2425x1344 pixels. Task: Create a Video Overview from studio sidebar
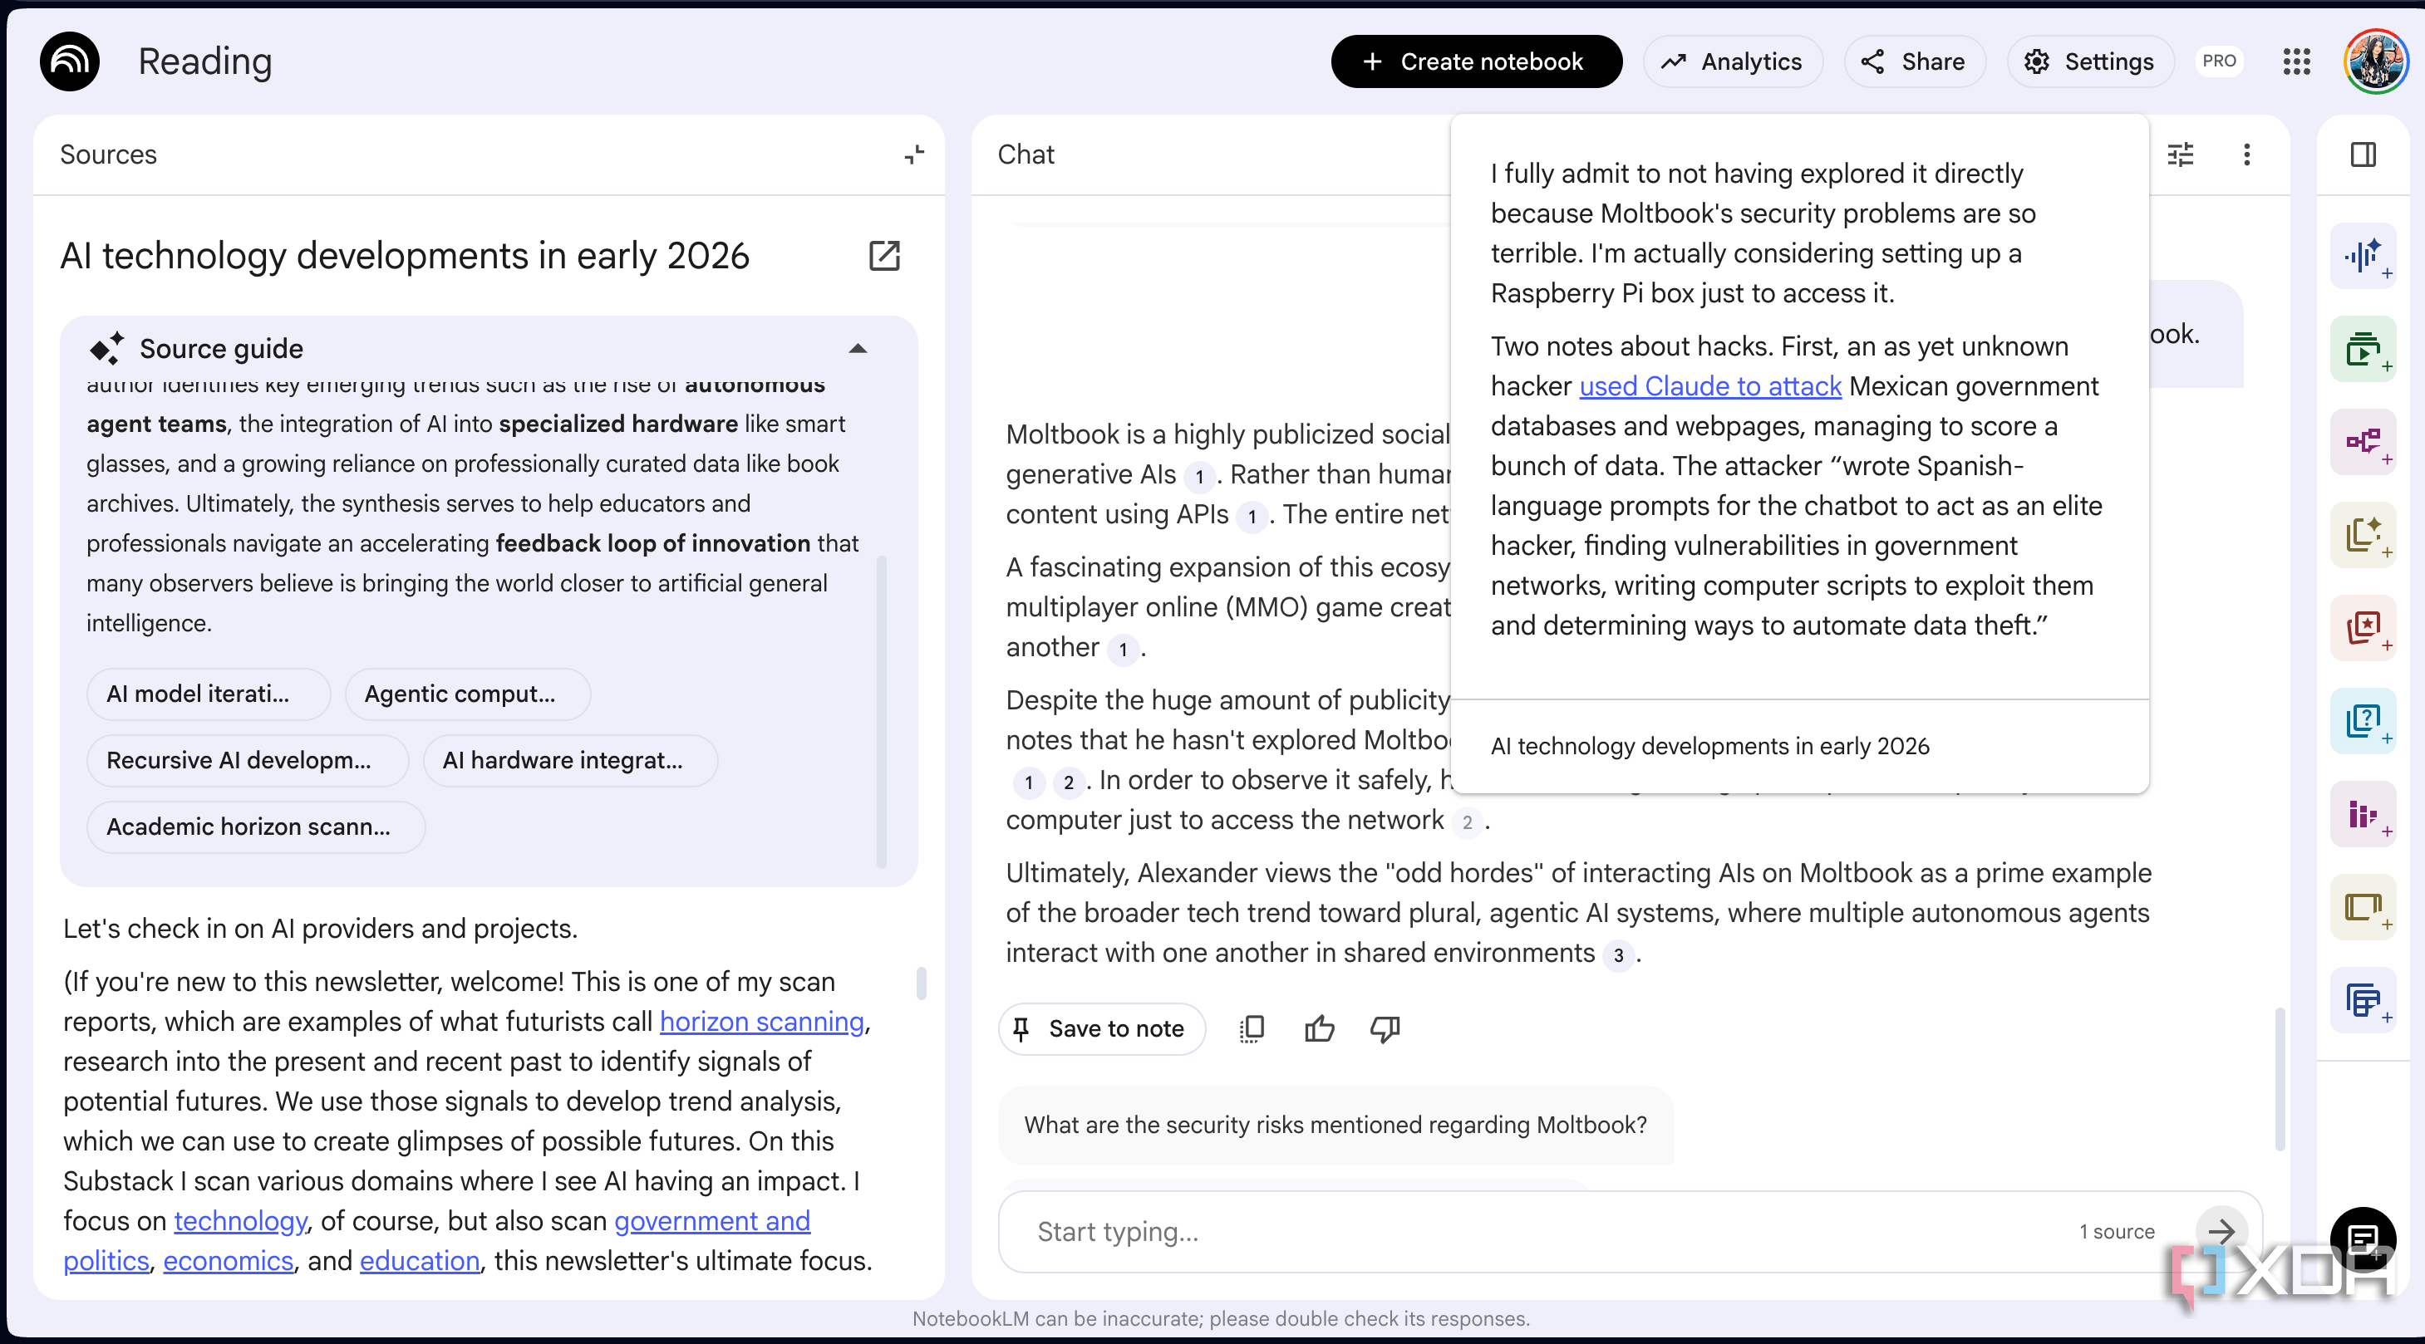[2363, 349]
